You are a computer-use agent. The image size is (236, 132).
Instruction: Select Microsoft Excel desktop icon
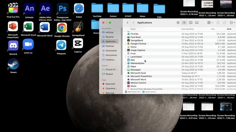(x=28, y=26)
